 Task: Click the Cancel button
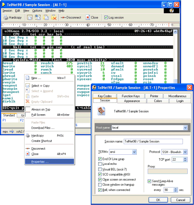click(180, 200)
